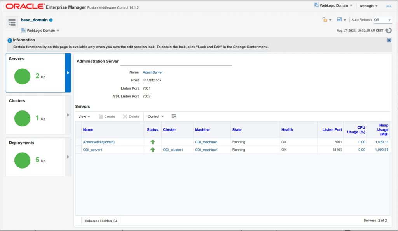The image size is (398, 231).
Task: Select the AdminServer(admin) row selector cell
Action: click(79, 142)
